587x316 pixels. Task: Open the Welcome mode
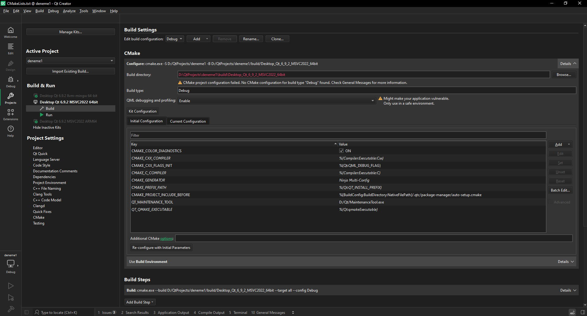coord(11,32)
